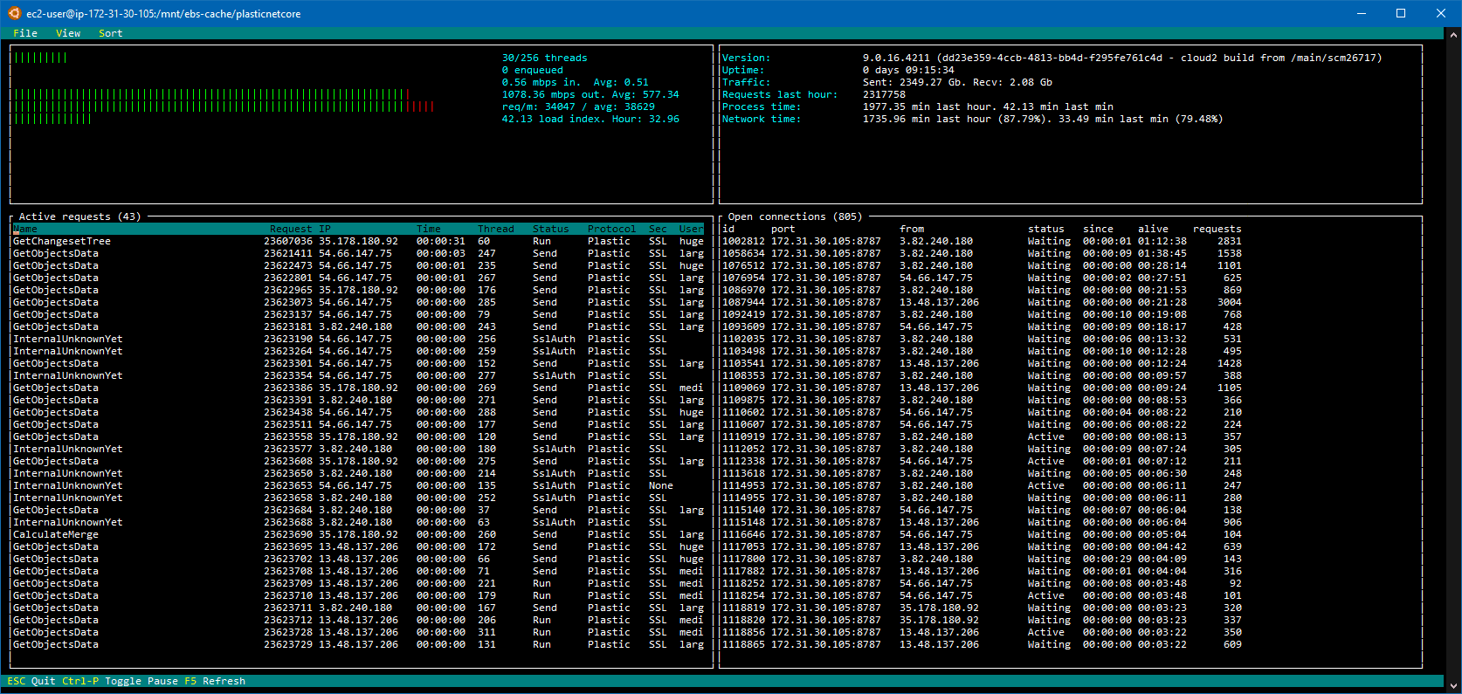Select request 23622473 row

coord(359,265)
